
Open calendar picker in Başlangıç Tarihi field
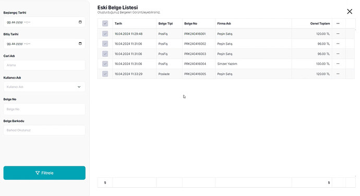[x=80, y=22]
